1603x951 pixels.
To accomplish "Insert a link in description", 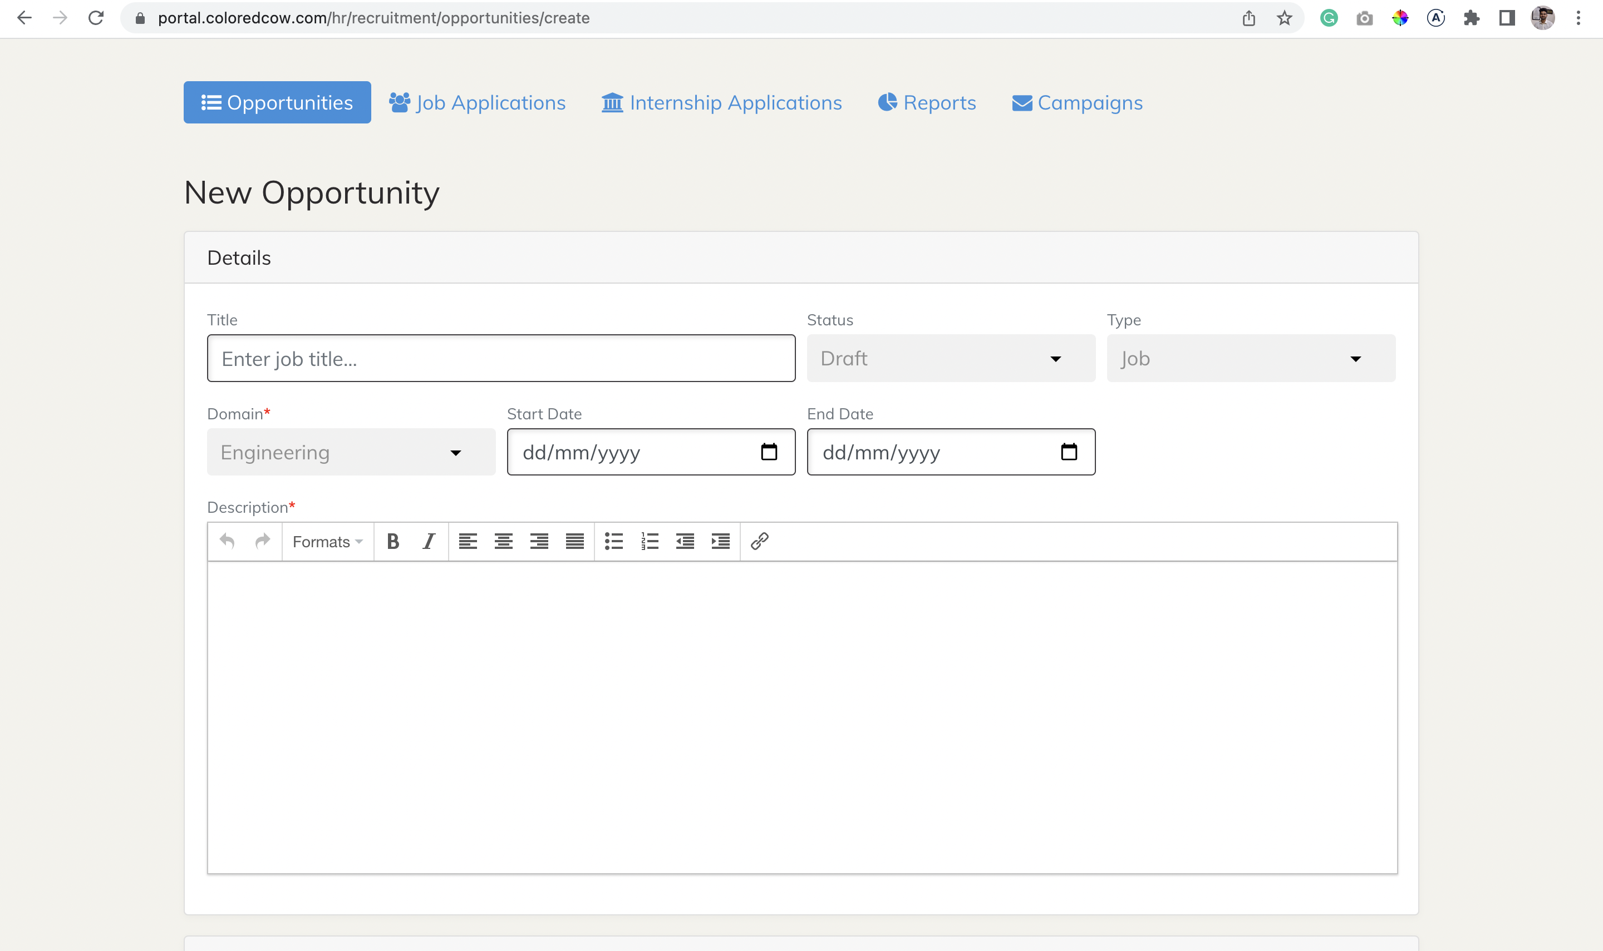I will tap(760, 542).
